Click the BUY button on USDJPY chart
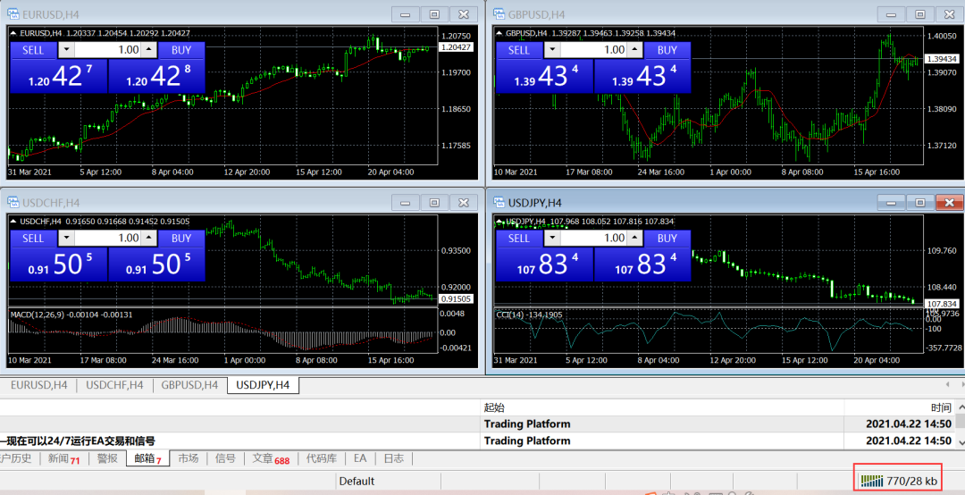Viewport: 965px width, 495px height. pyautogui.click(x=667, y=239)
